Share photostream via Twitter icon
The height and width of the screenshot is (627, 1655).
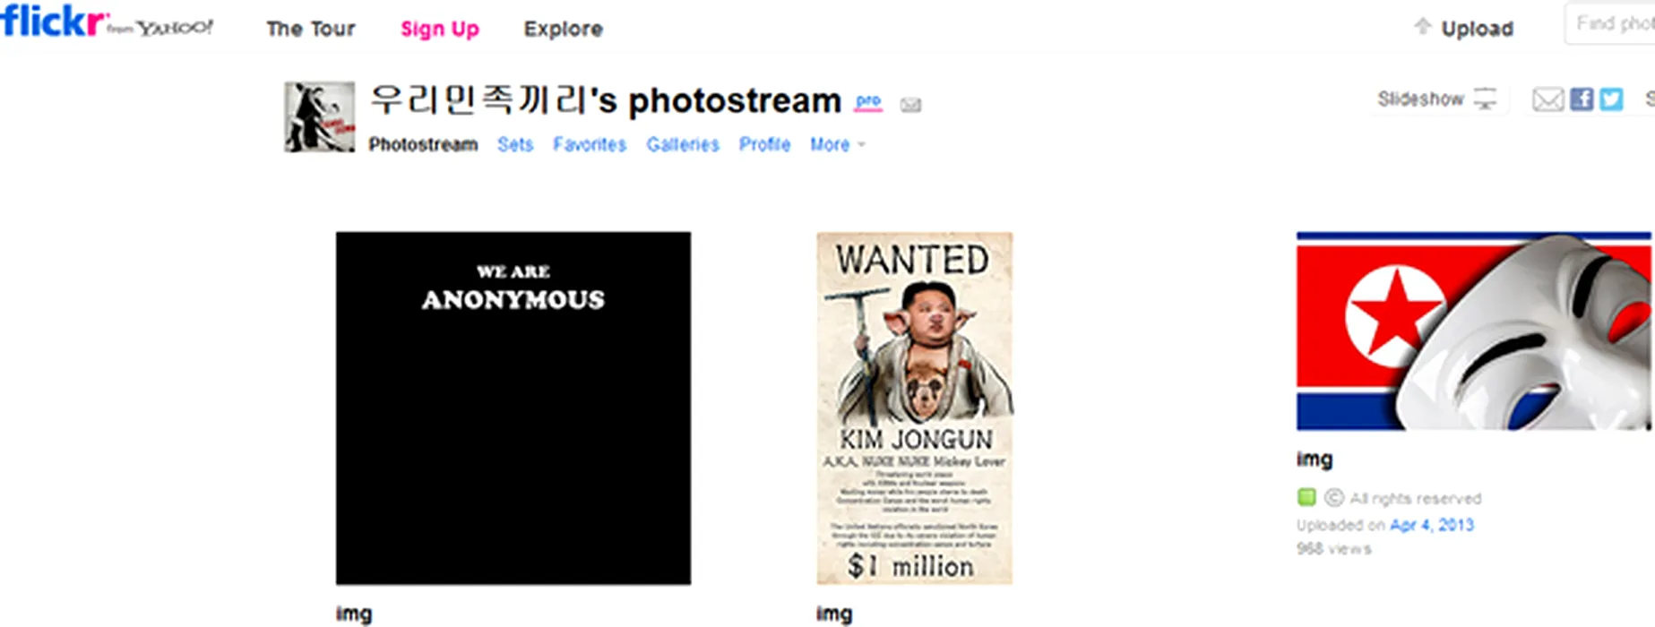coord(1611,99)
